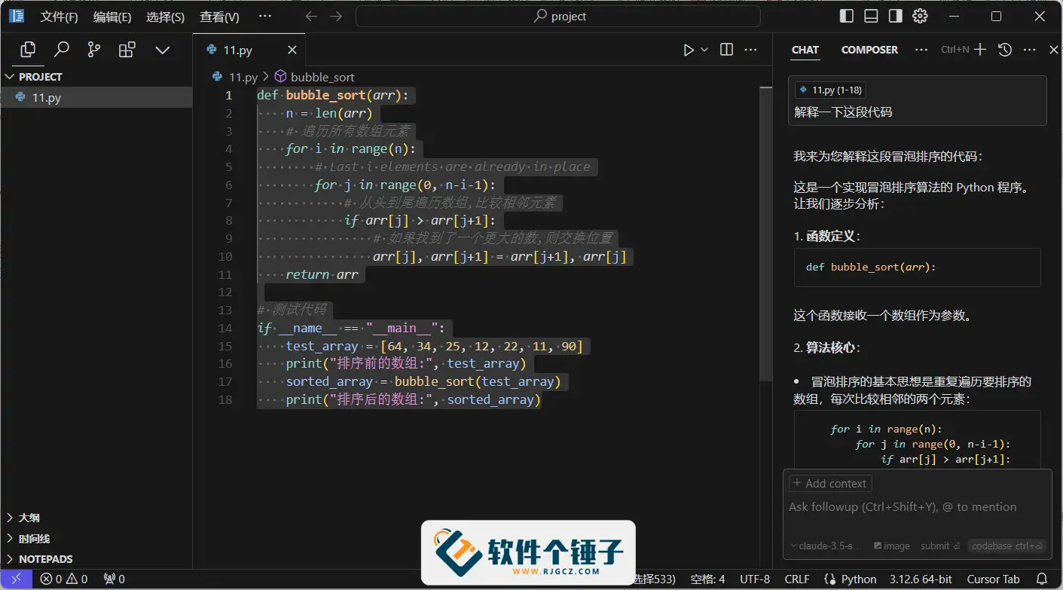
Task: Click the ports forwarded status icon
Action: (115, 579)
